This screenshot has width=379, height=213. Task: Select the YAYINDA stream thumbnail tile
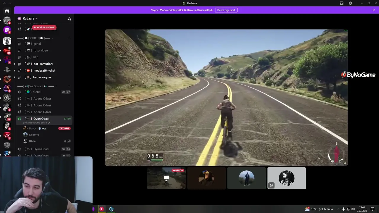(x=166, y=178)
